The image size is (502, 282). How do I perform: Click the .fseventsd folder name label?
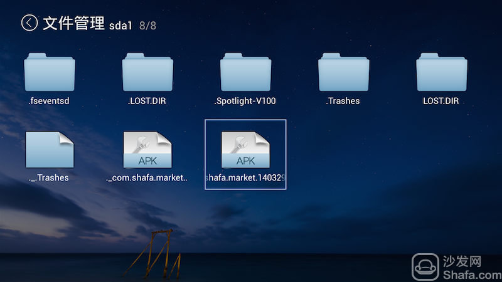49,101
